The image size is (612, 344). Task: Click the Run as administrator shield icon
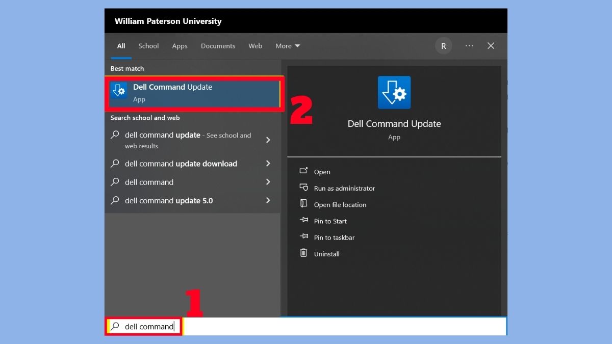tap(303, 188)
